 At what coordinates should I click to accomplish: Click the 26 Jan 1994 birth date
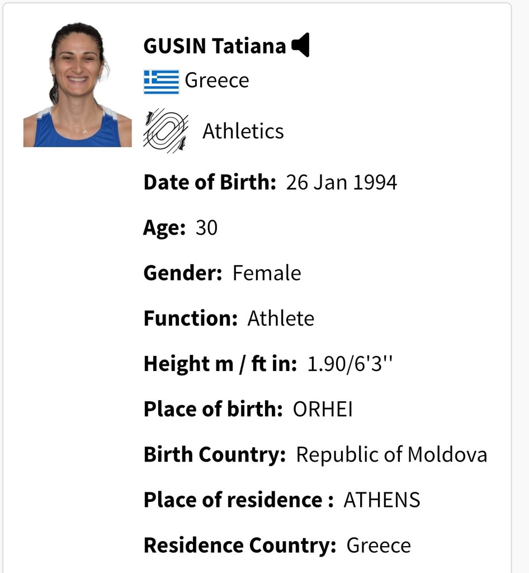pyautogui.click(x=341, y=182)
